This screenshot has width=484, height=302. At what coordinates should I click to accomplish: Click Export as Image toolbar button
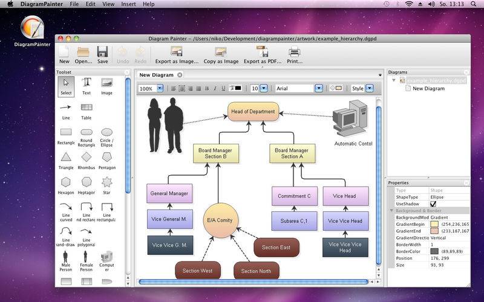(x=177, y=55)
